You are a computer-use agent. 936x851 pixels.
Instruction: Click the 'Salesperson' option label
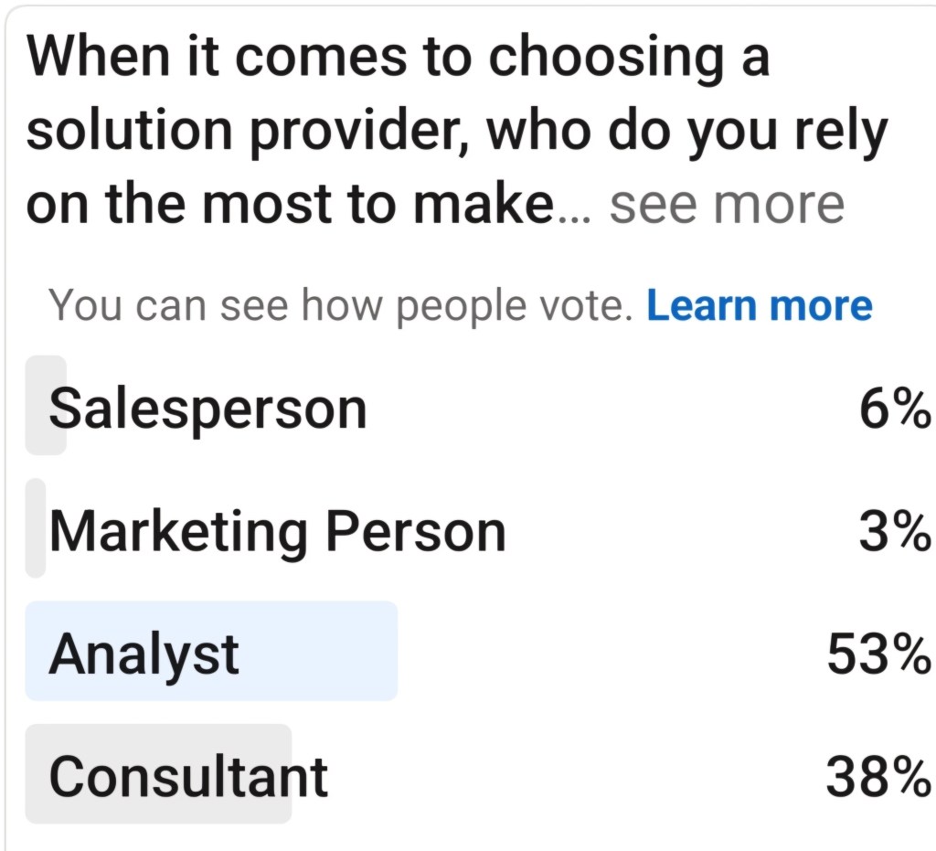click(208, 408)
